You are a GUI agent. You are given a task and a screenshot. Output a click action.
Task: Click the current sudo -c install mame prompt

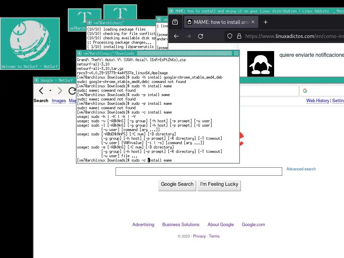click(x=124, y=160)
